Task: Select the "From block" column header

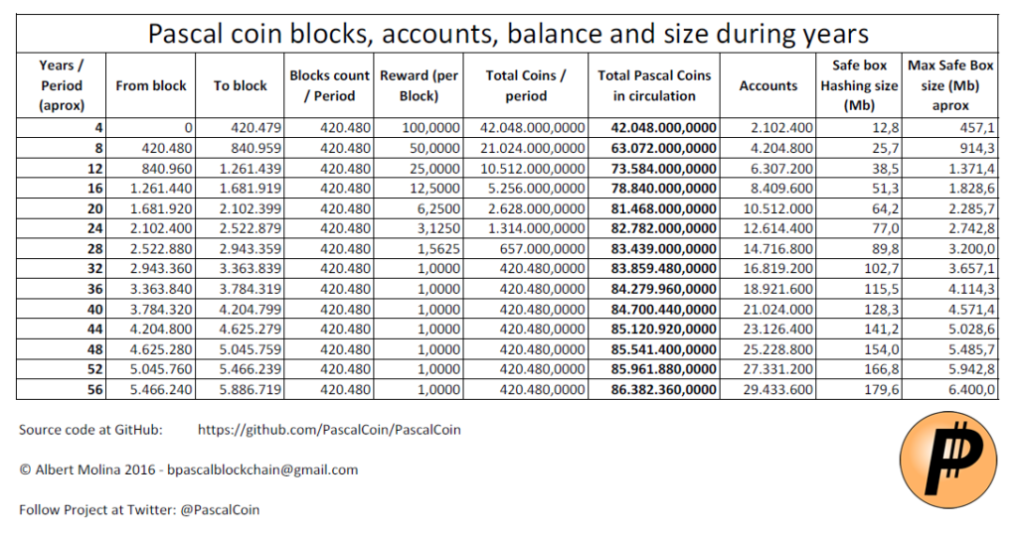Action: (151, 85)
